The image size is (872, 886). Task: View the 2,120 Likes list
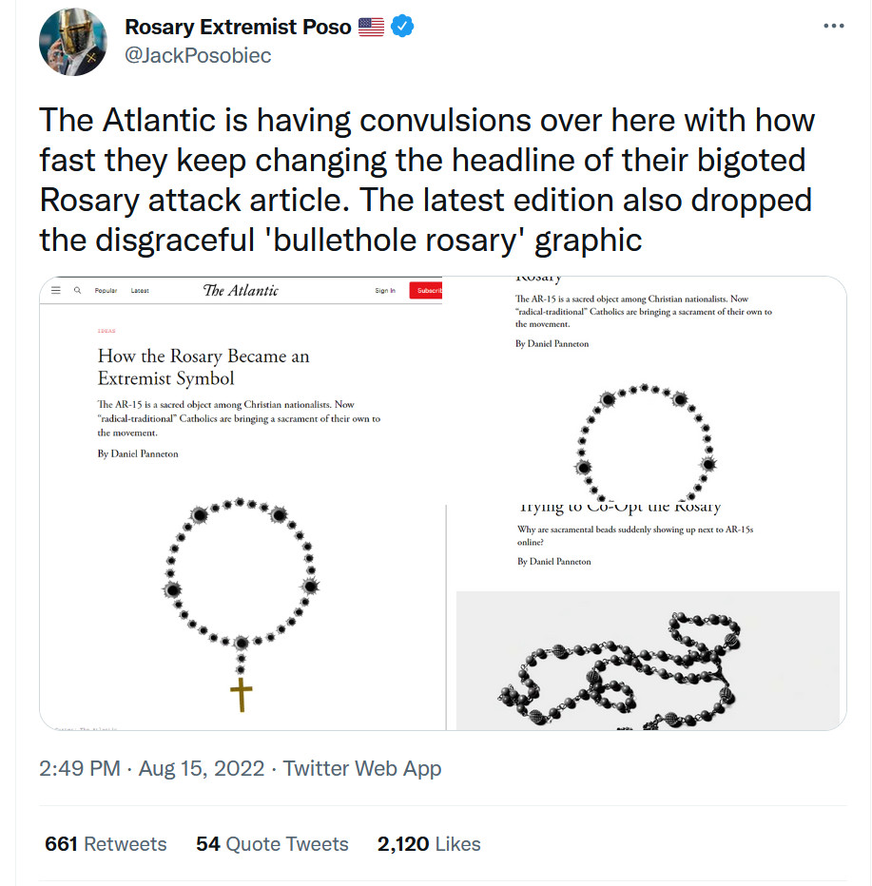pyautogui.click(x=429, y=844)
